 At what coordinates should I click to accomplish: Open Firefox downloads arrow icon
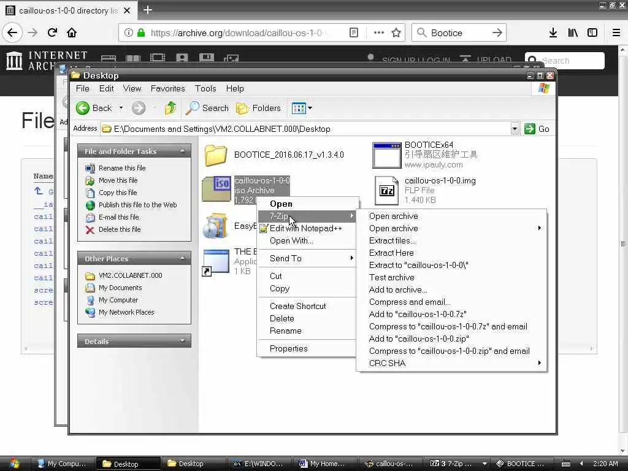tap(553, 33)
